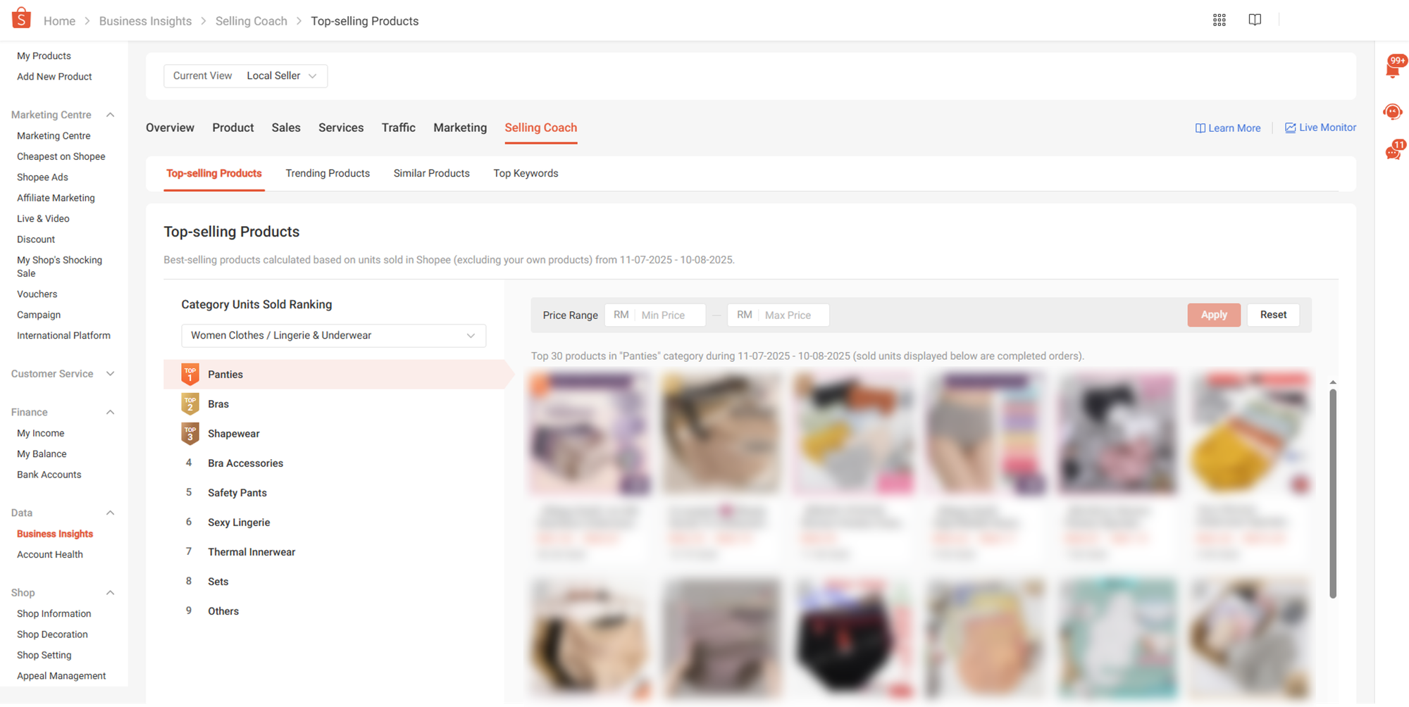1409x707 pixels.
Task: Click the Min Price input field
Action: 668,315
